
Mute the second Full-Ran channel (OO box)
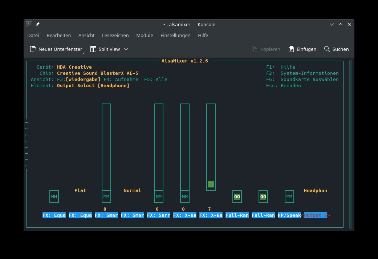point(263,197)
